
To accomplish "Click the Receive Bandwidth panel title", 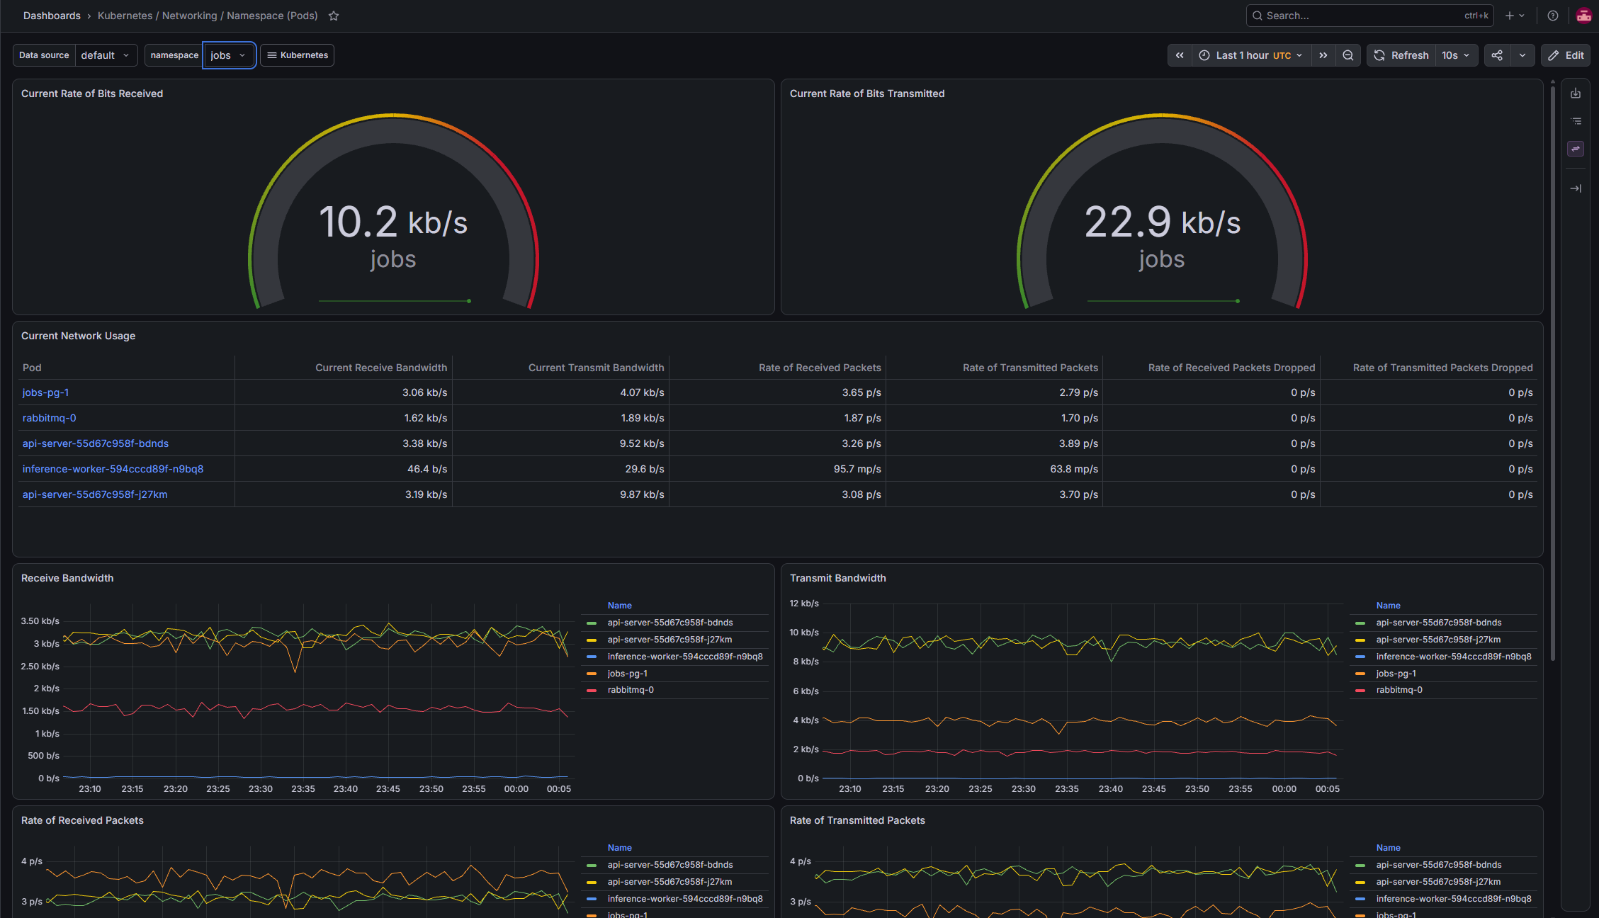I will pos(67,578).
